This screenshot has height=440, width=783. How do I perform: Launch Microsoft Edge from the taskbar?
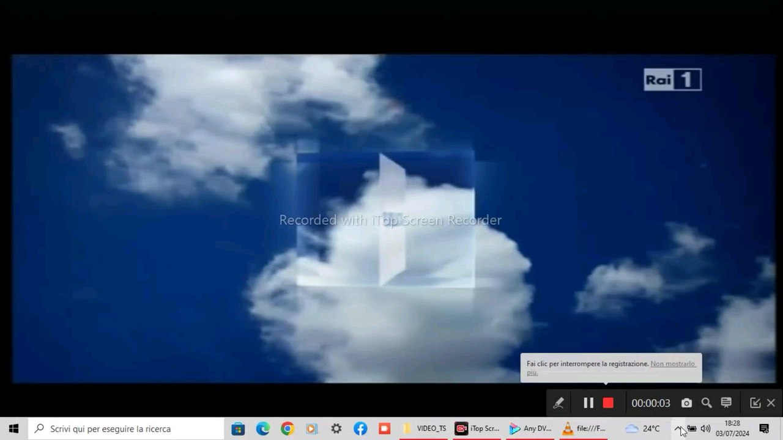(x=263, y=428)
